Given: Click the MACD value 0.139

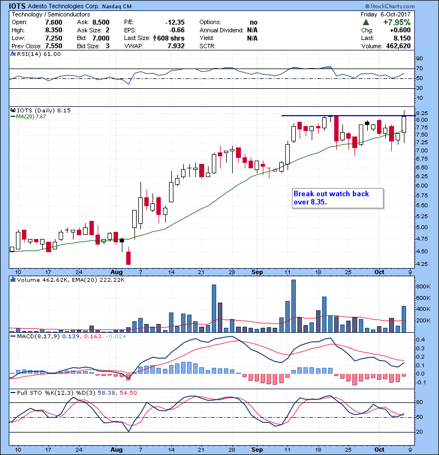Looking at the screenshot, I should click(72, 337).
